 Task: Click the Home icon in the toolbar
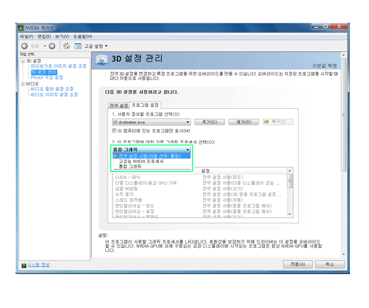tap(66, 46)
